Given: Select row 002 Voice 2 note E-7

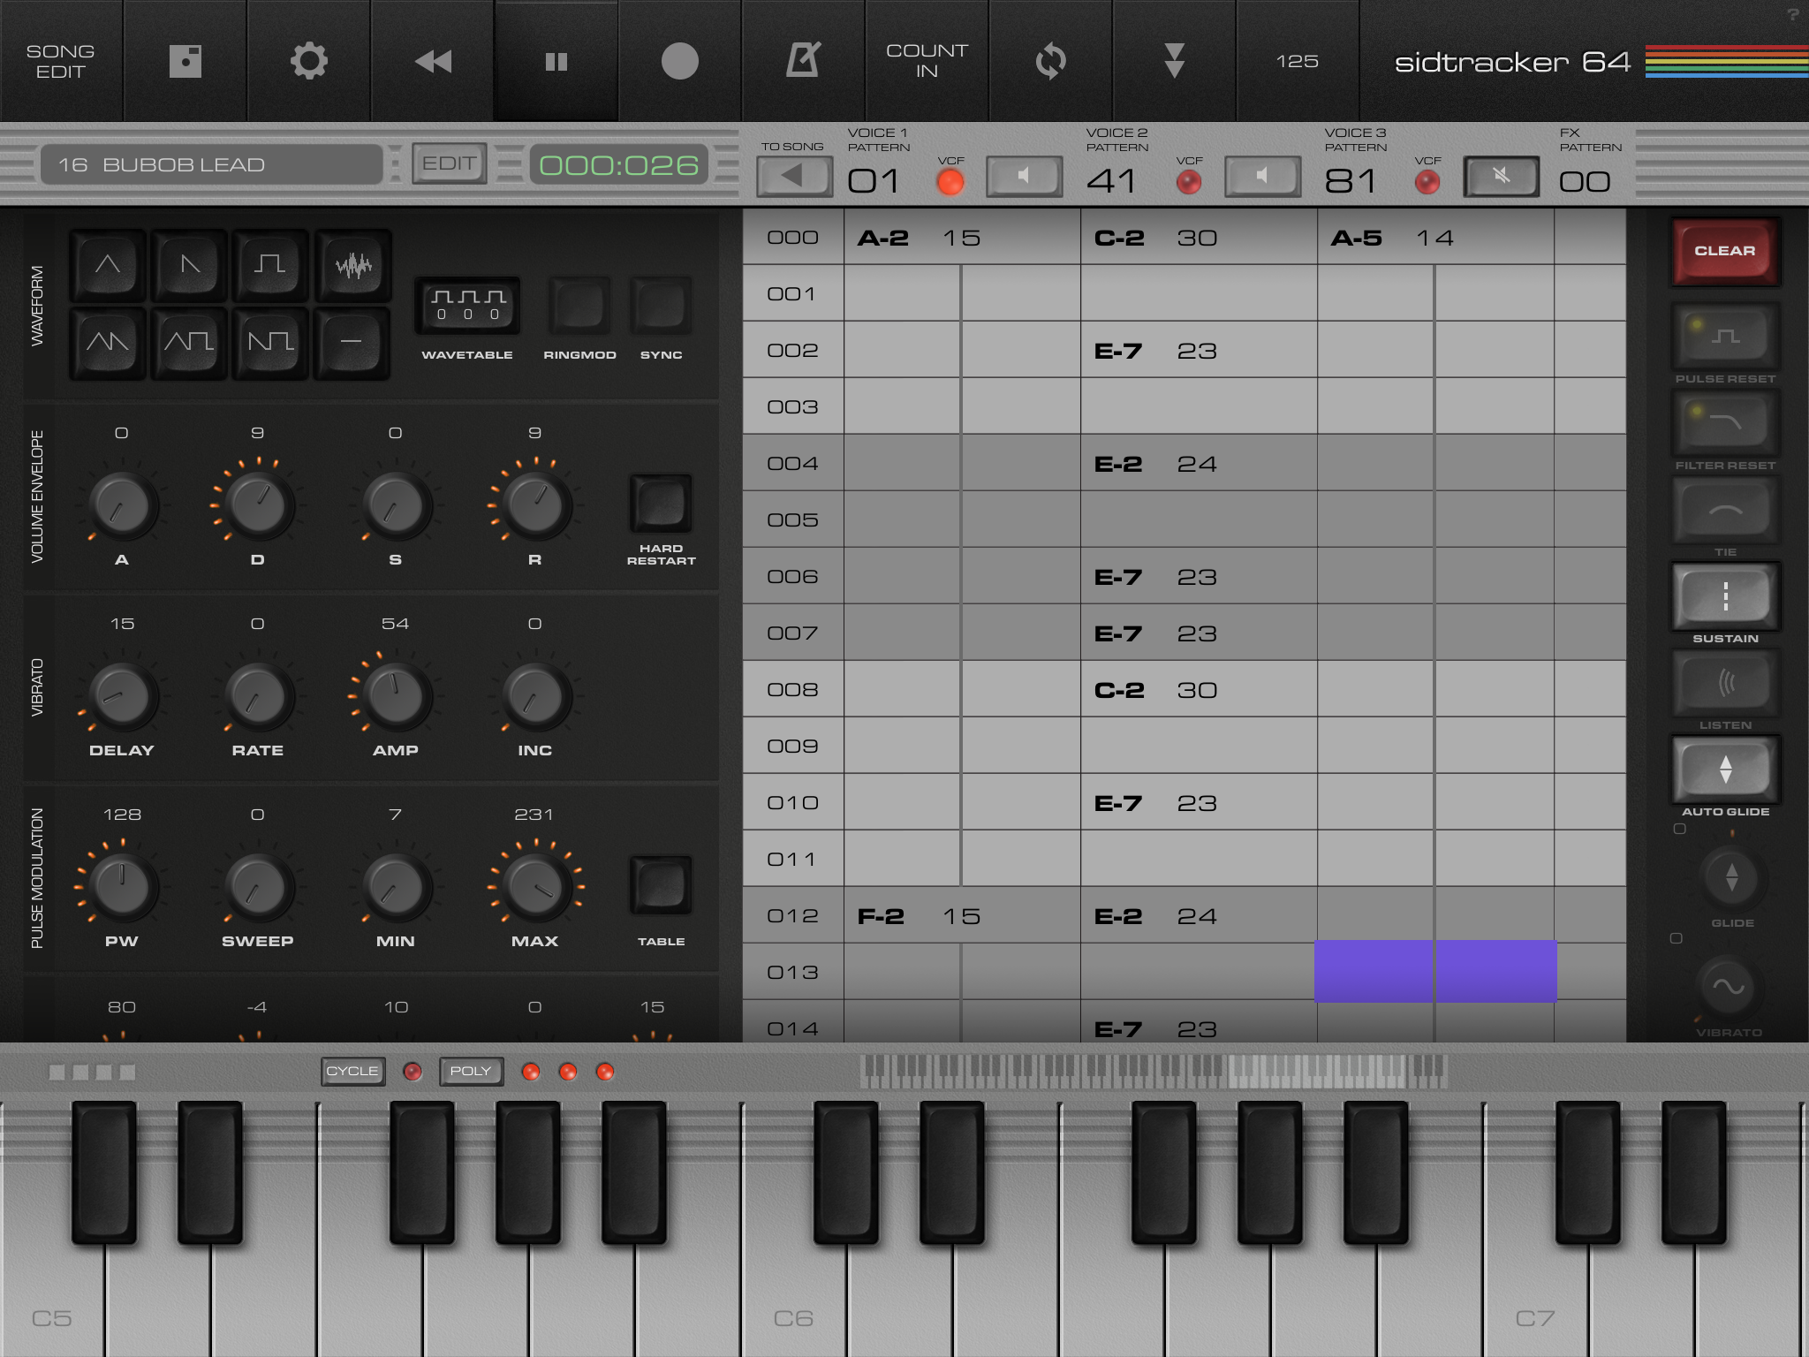Looking at the screenshot, I should 1118,351.
